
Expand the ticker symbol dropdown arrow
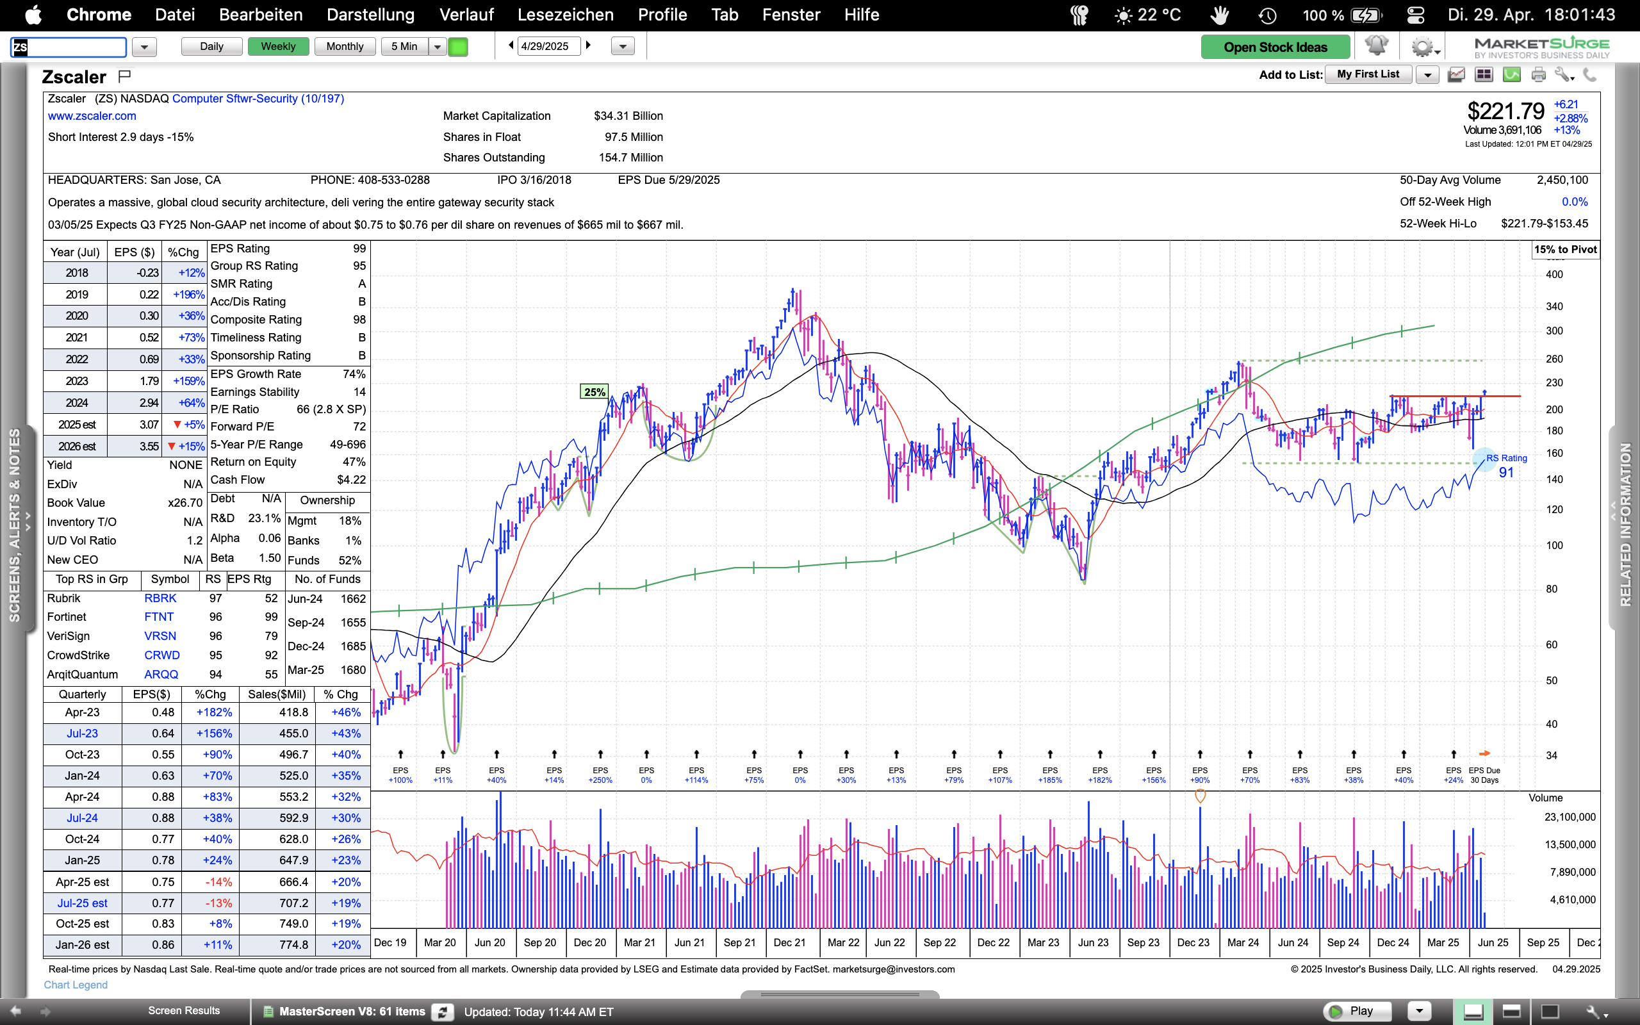143,47
